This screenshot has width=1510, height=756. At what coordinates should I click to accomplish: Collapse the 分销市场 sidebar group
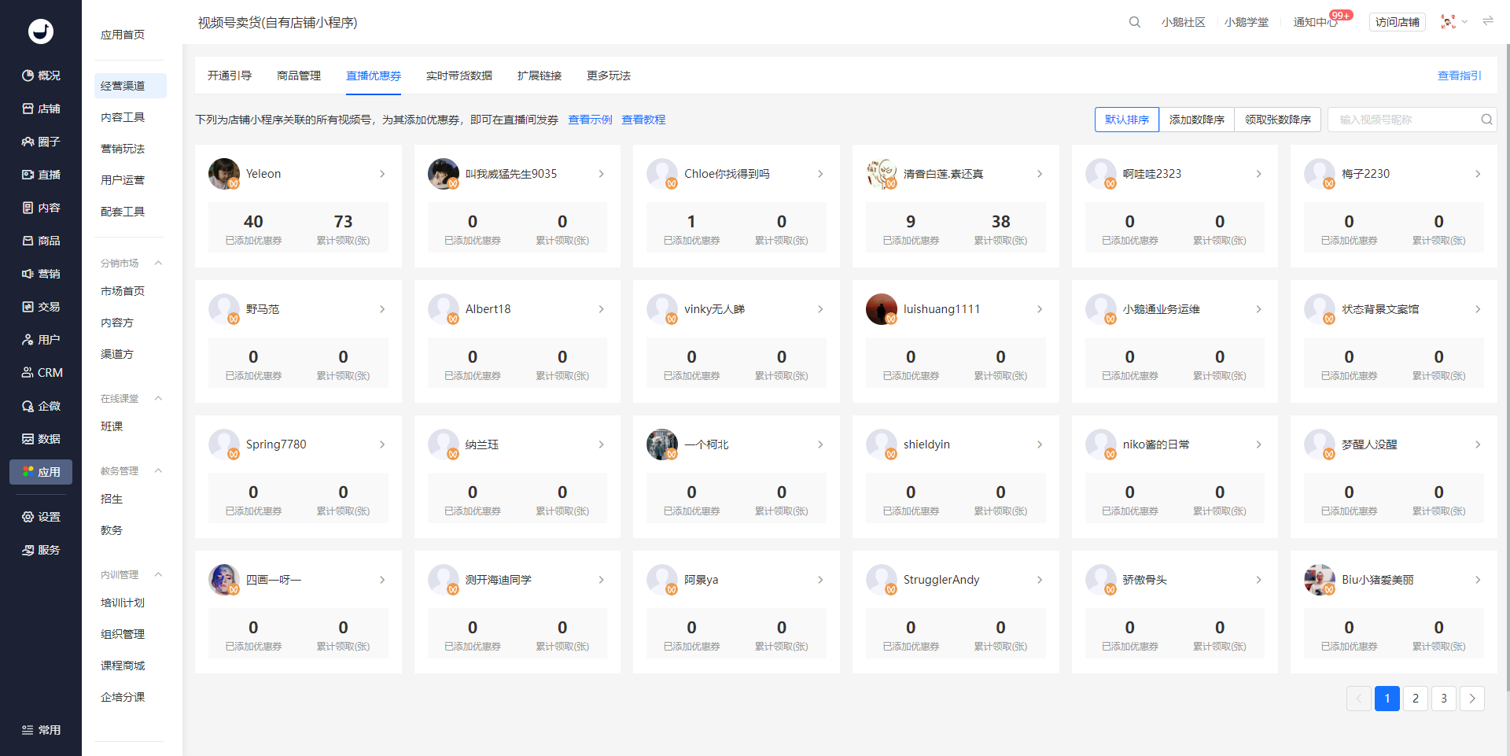tap(158, 263)
